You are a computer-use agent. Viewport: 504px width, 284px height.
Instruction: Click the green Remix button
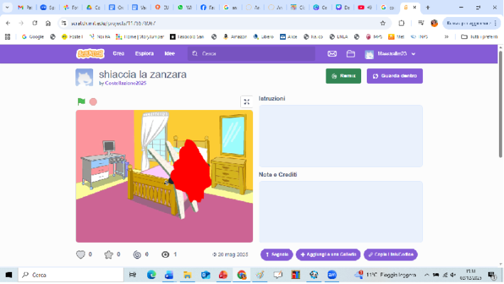pos(343,76)
